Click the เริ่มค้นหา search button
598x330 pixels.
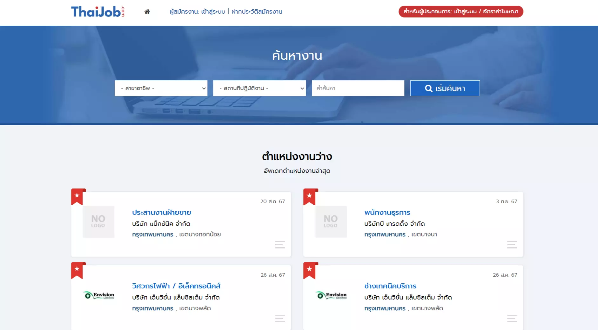[445, 88]
